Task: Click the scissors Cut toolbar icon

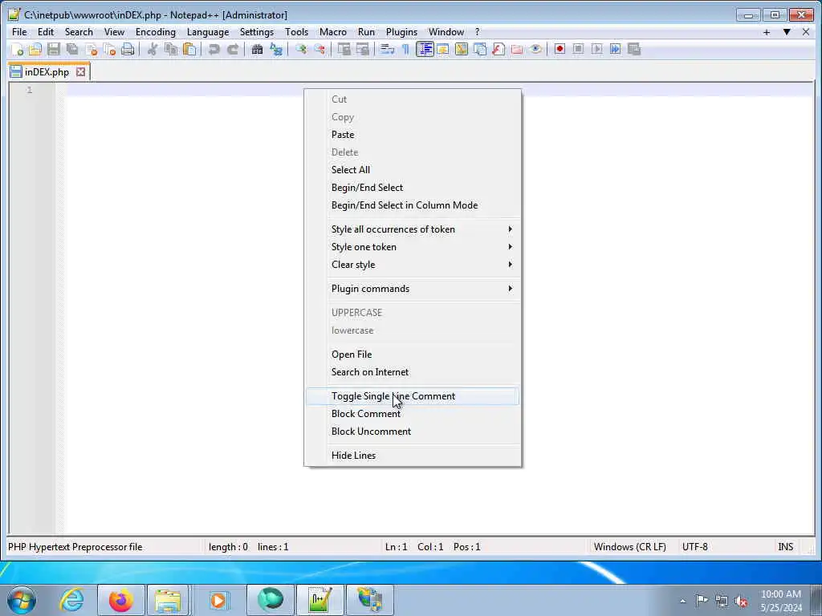Action: 153,49
